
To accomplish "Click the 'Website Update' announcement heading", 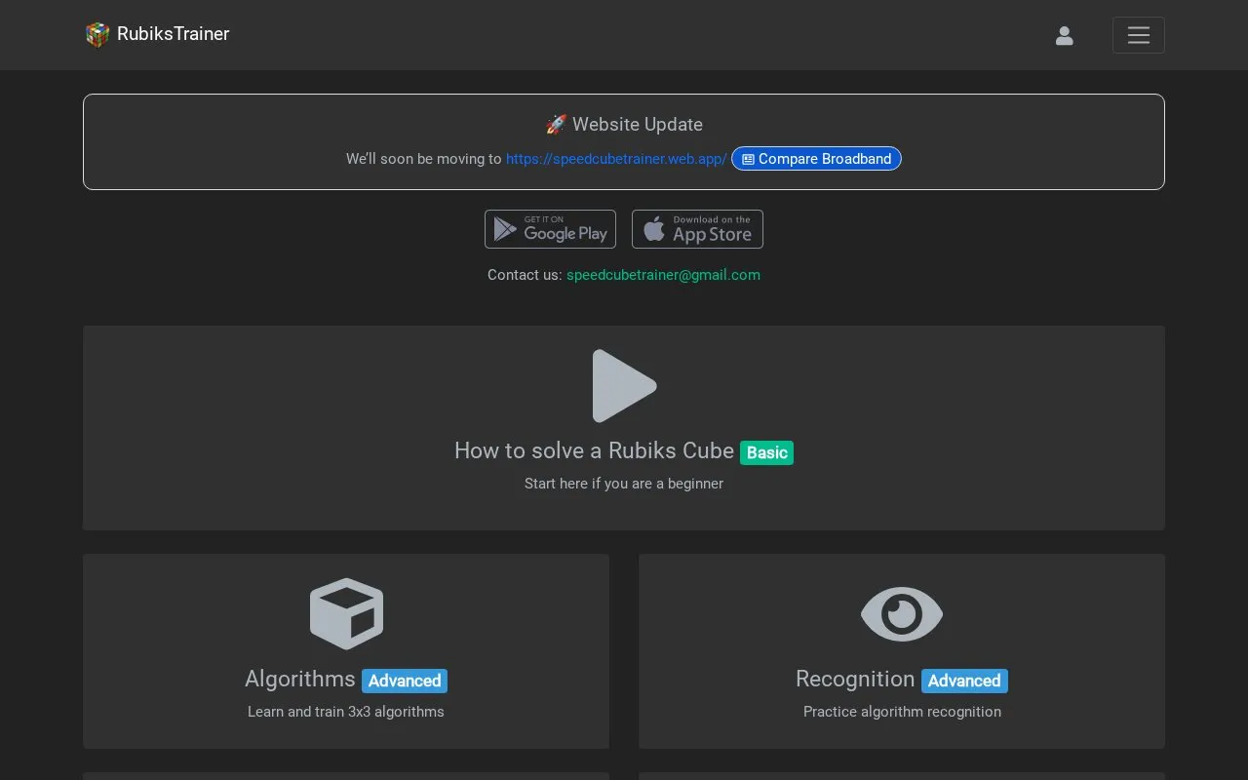I will click(624, 125).
